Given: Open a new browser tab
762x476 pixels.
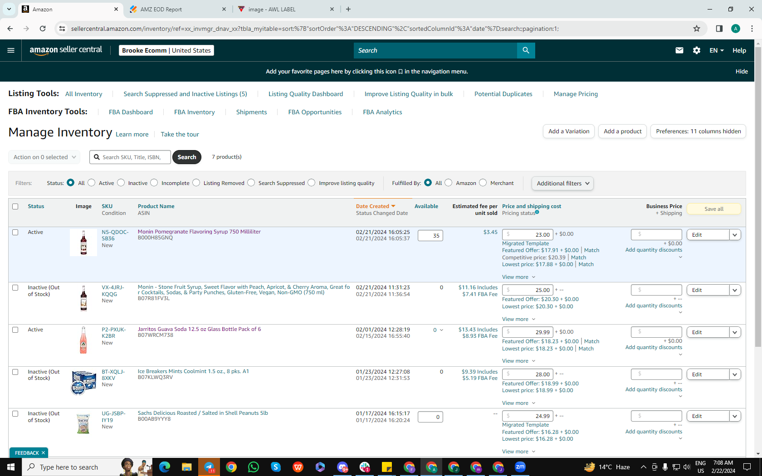Looking at the screenshot, I should pos(348,9).
